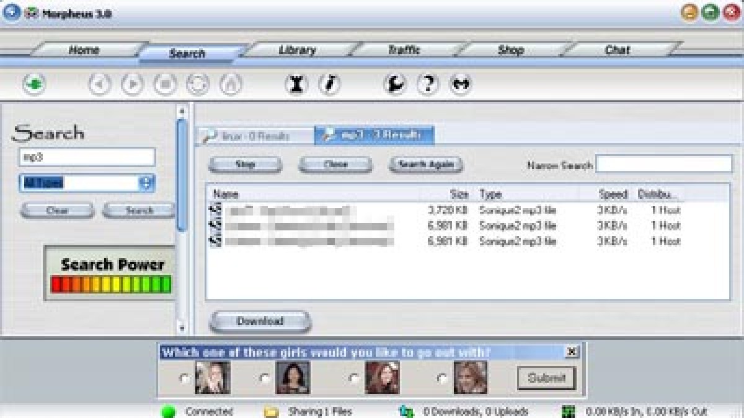Switch to the '0 Results' search tab

(255, 136)
